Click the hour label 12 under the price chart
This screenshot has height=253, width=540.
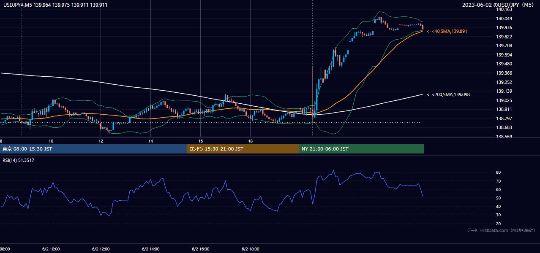pyautogui.click(x=101, y=141)
